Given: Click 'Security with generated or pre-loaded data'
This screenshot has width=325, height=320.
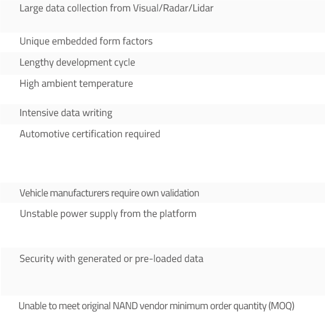Looking at the screenshot, I should click(111, 259).
